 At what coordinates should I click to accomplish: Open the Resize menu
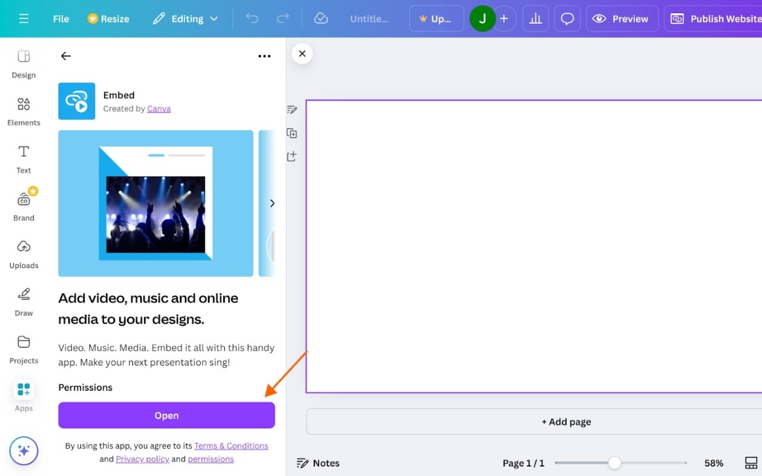click(x=108, y=18)
